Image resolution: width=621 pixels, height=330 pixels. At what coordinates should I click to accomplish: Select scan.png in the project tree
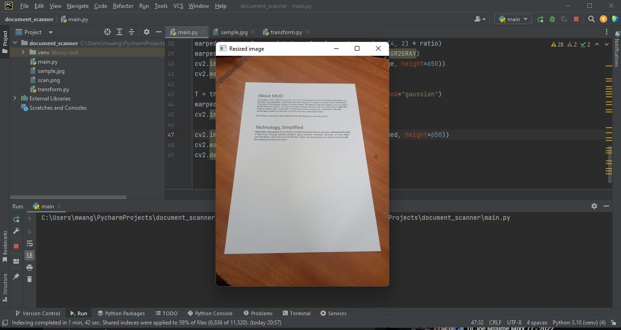[48, 80]
